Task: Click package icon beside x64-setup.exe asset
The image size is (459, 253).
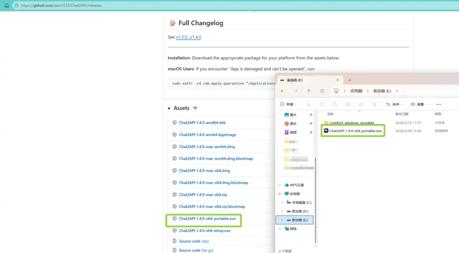Action: [174, 231]
